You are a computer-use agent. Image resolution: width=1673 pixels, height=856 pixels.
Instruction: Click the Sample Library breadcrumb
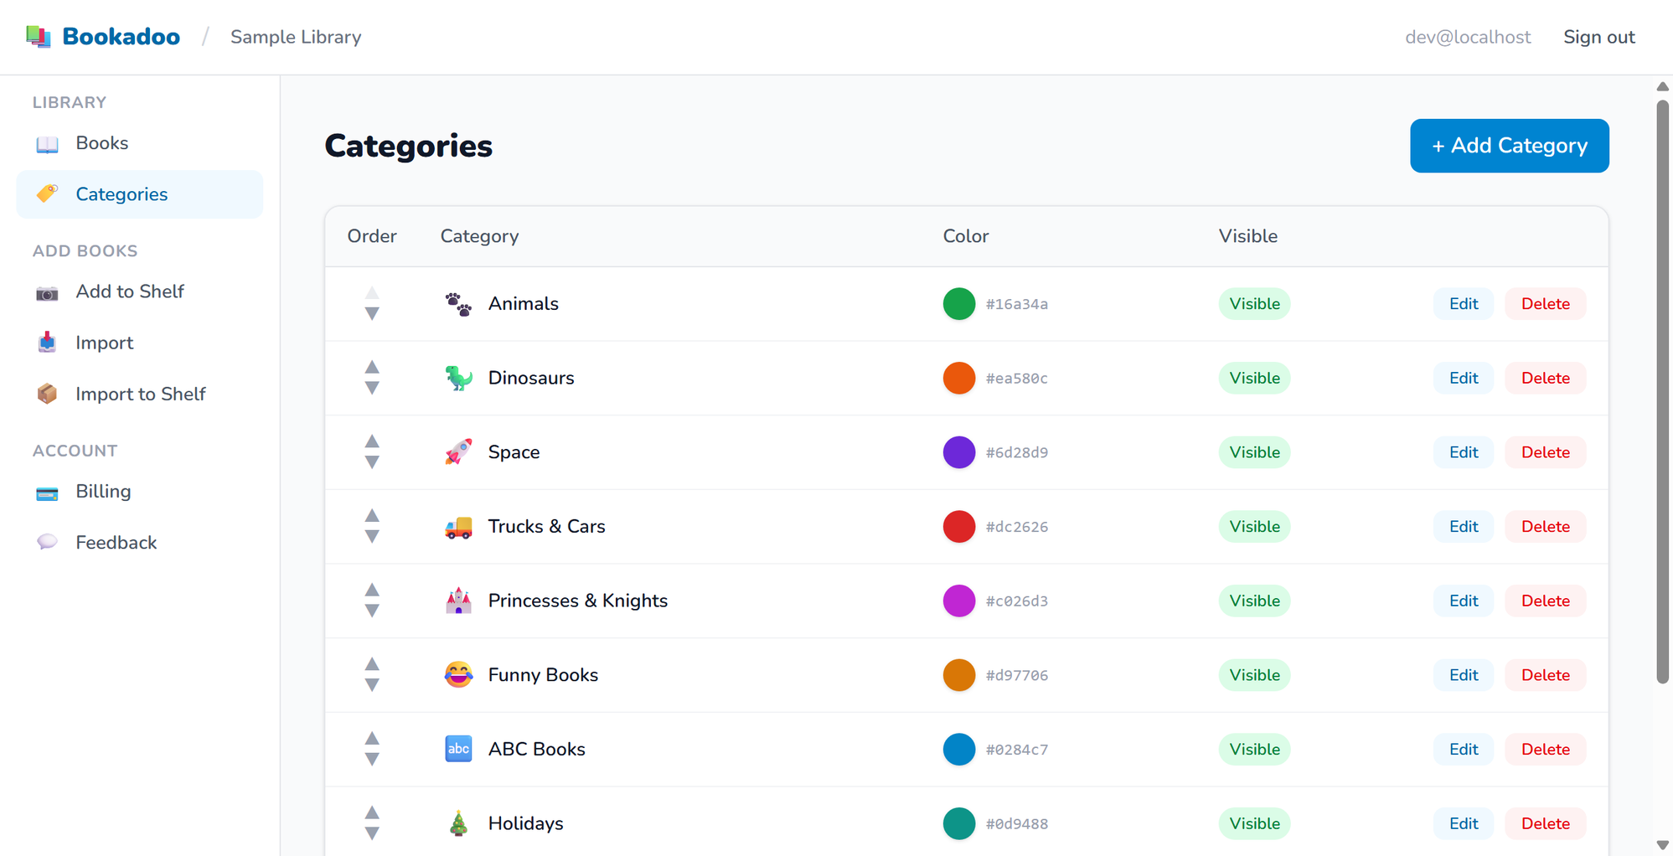click(296, 37)
